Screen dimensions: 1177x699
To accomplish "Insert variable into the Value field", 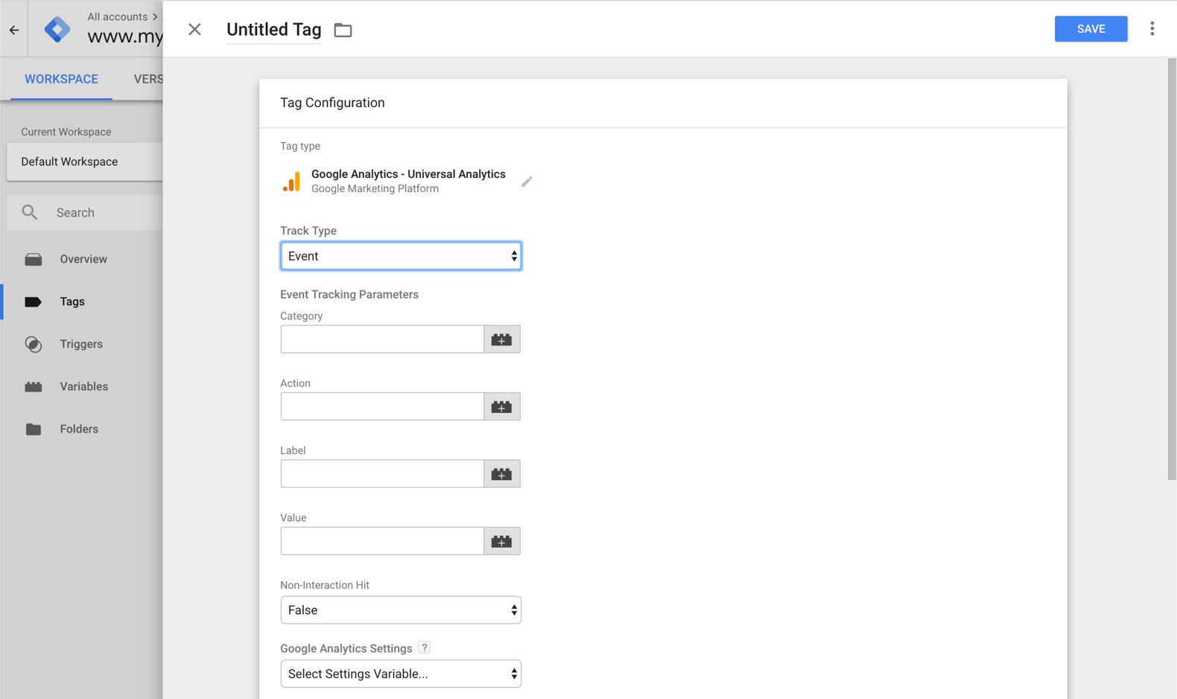I will pos(501,541).
